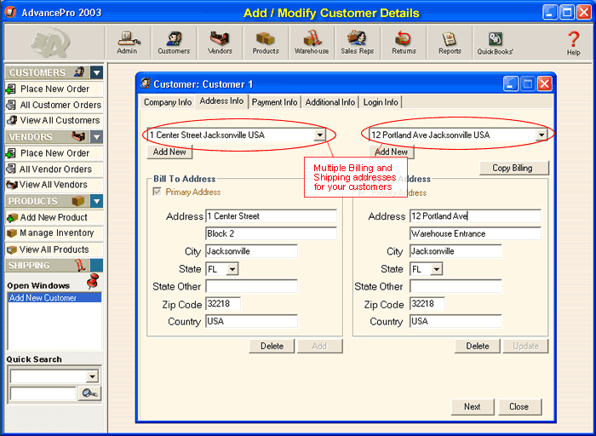Click Bill To Address field '1 Center Street'

(271, 216)
